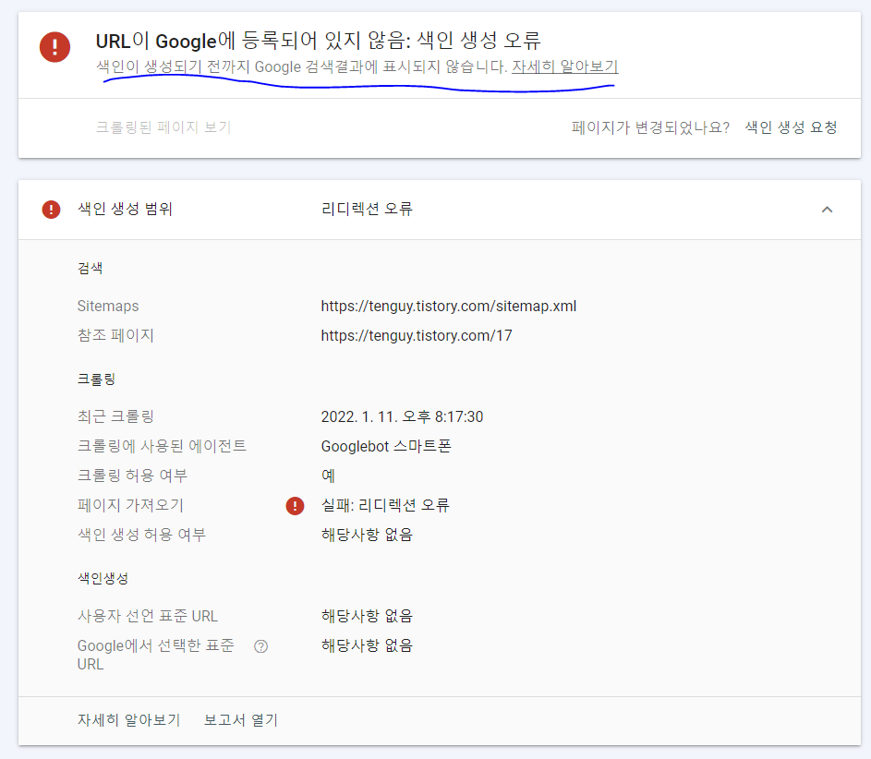This screenshot has height=759, width=871.
Task: Click Google에서 선택한 표준 URL label
Action: coord(155,655)
